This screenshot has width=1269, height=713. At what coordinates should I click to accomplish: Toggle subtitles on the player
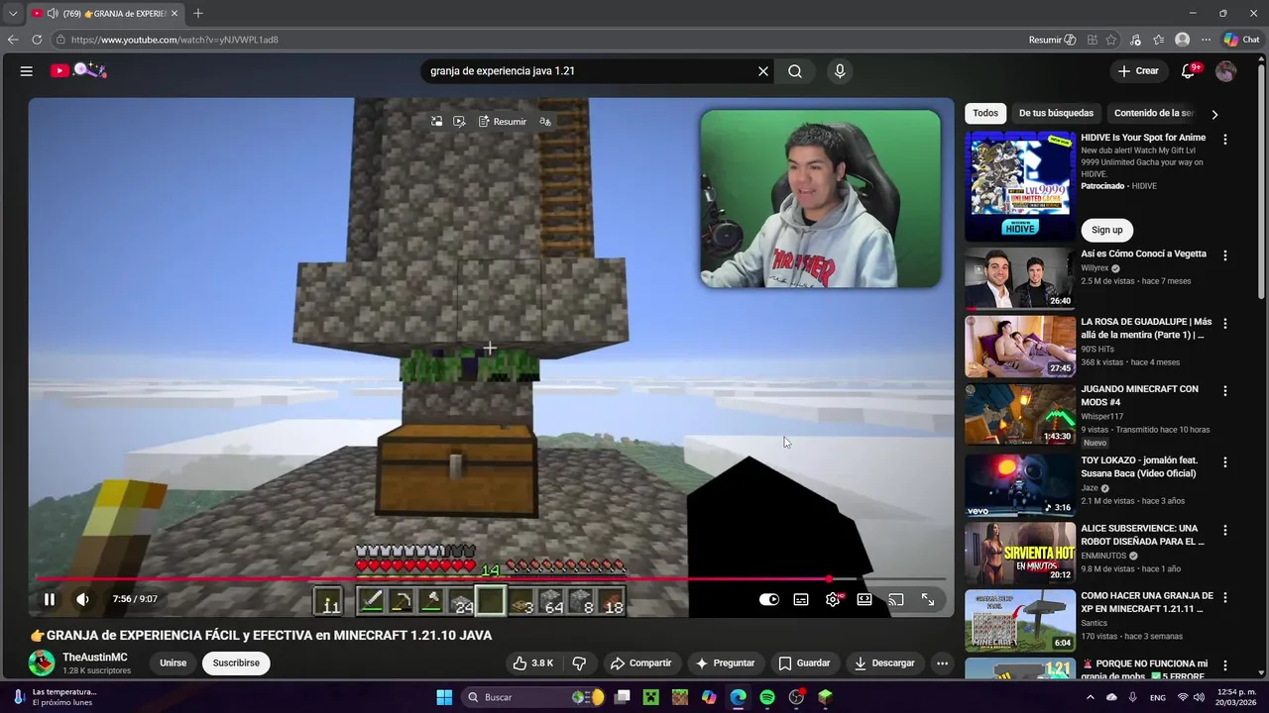pyautogui.click(x=801, y=599)
